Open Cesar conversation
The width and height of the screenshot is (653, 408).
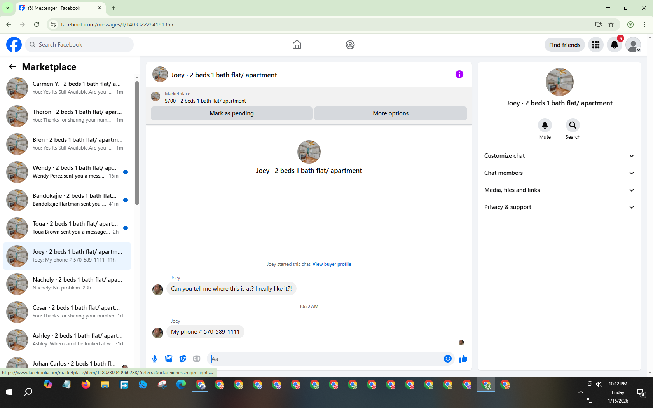pyautogui.click(x=67, y=312)
